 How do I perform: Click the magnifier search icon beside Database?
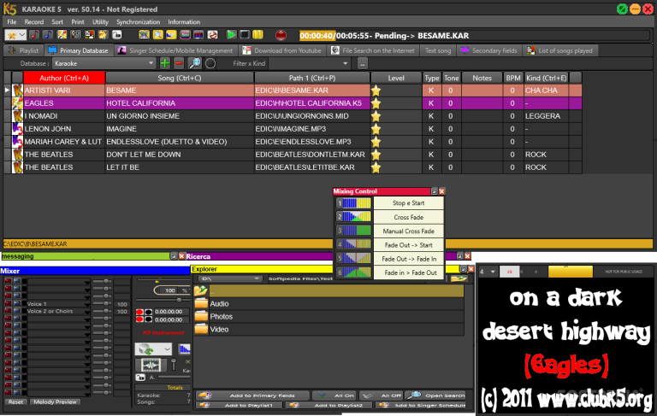click(x=194, y=63)
